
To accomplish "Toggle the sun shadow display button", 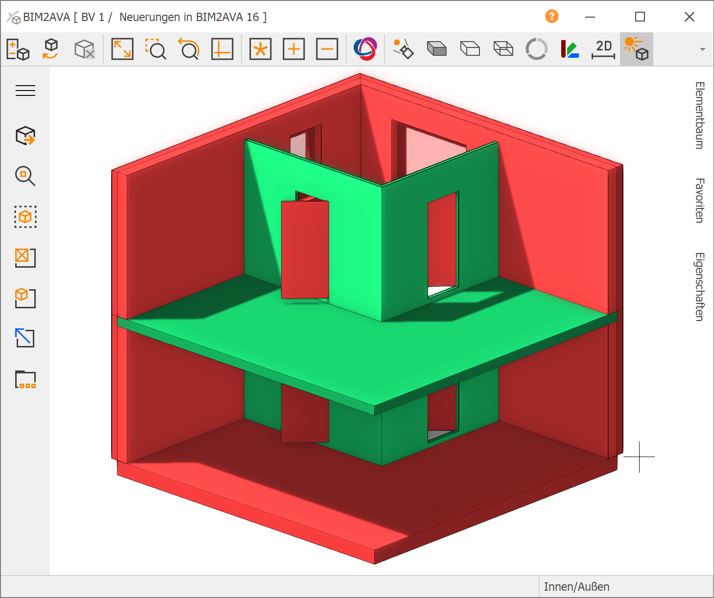I will coord(636,49).
